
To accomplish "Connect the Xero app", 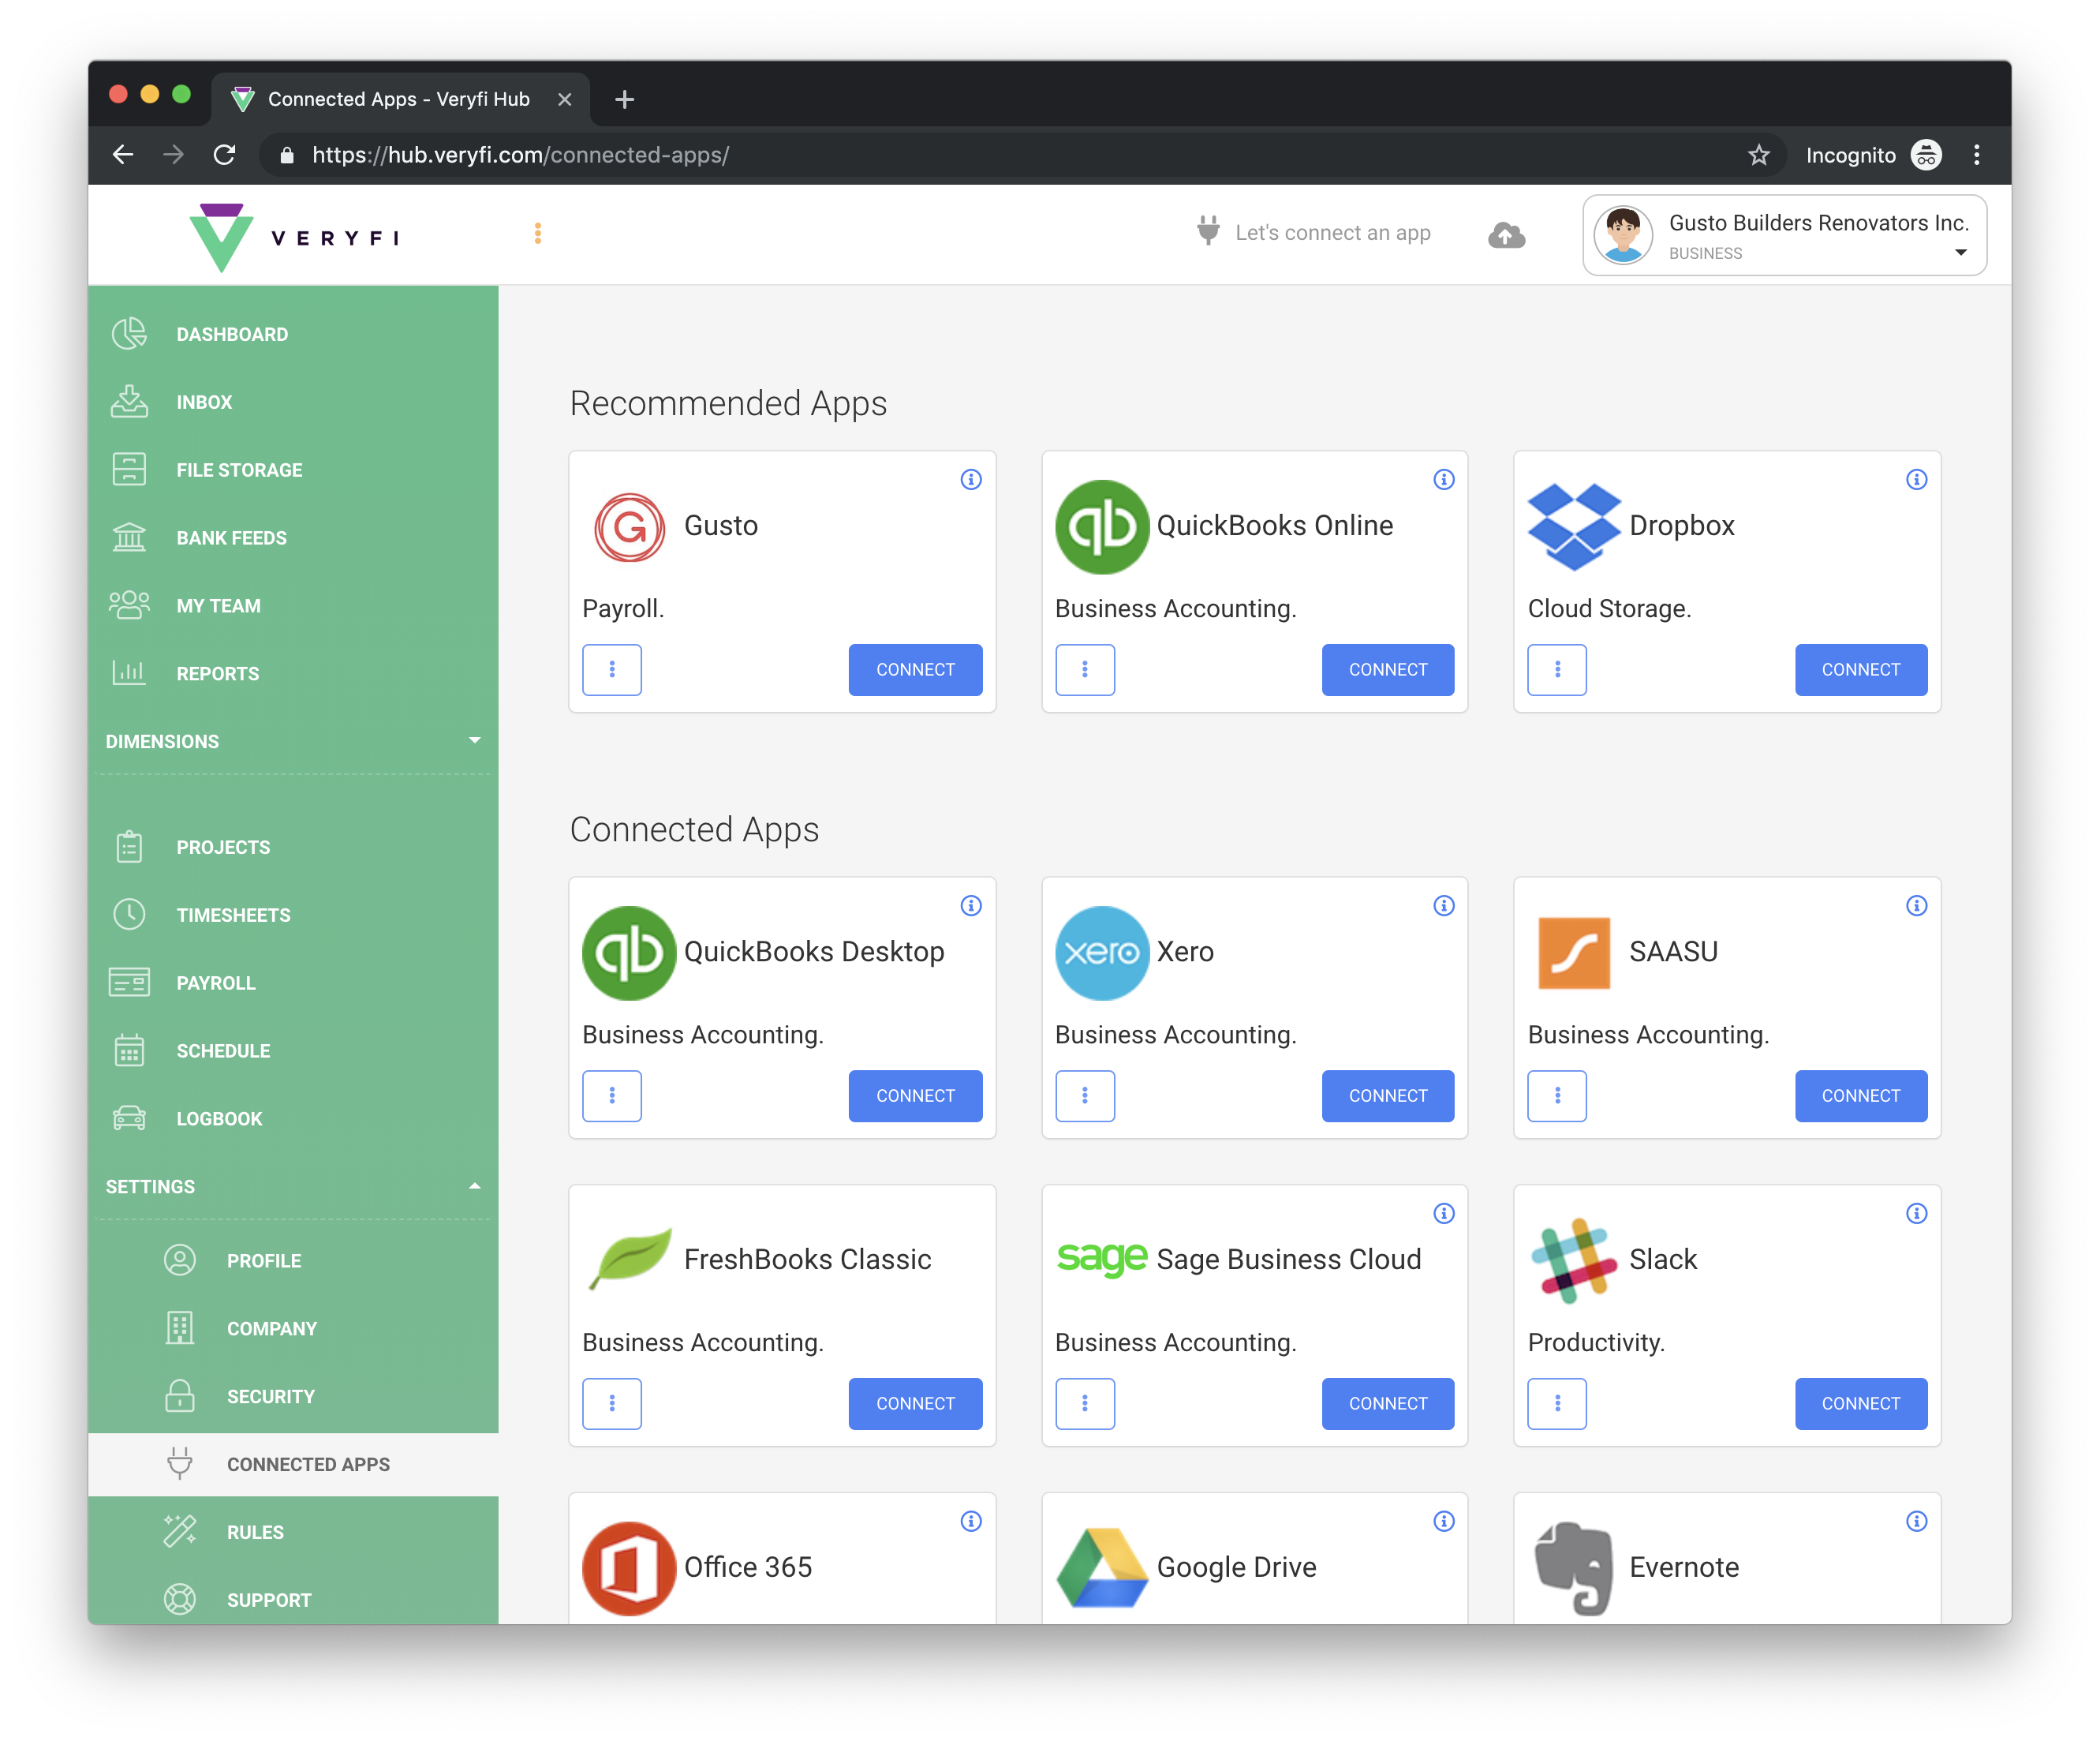I will point(1388,1095).
